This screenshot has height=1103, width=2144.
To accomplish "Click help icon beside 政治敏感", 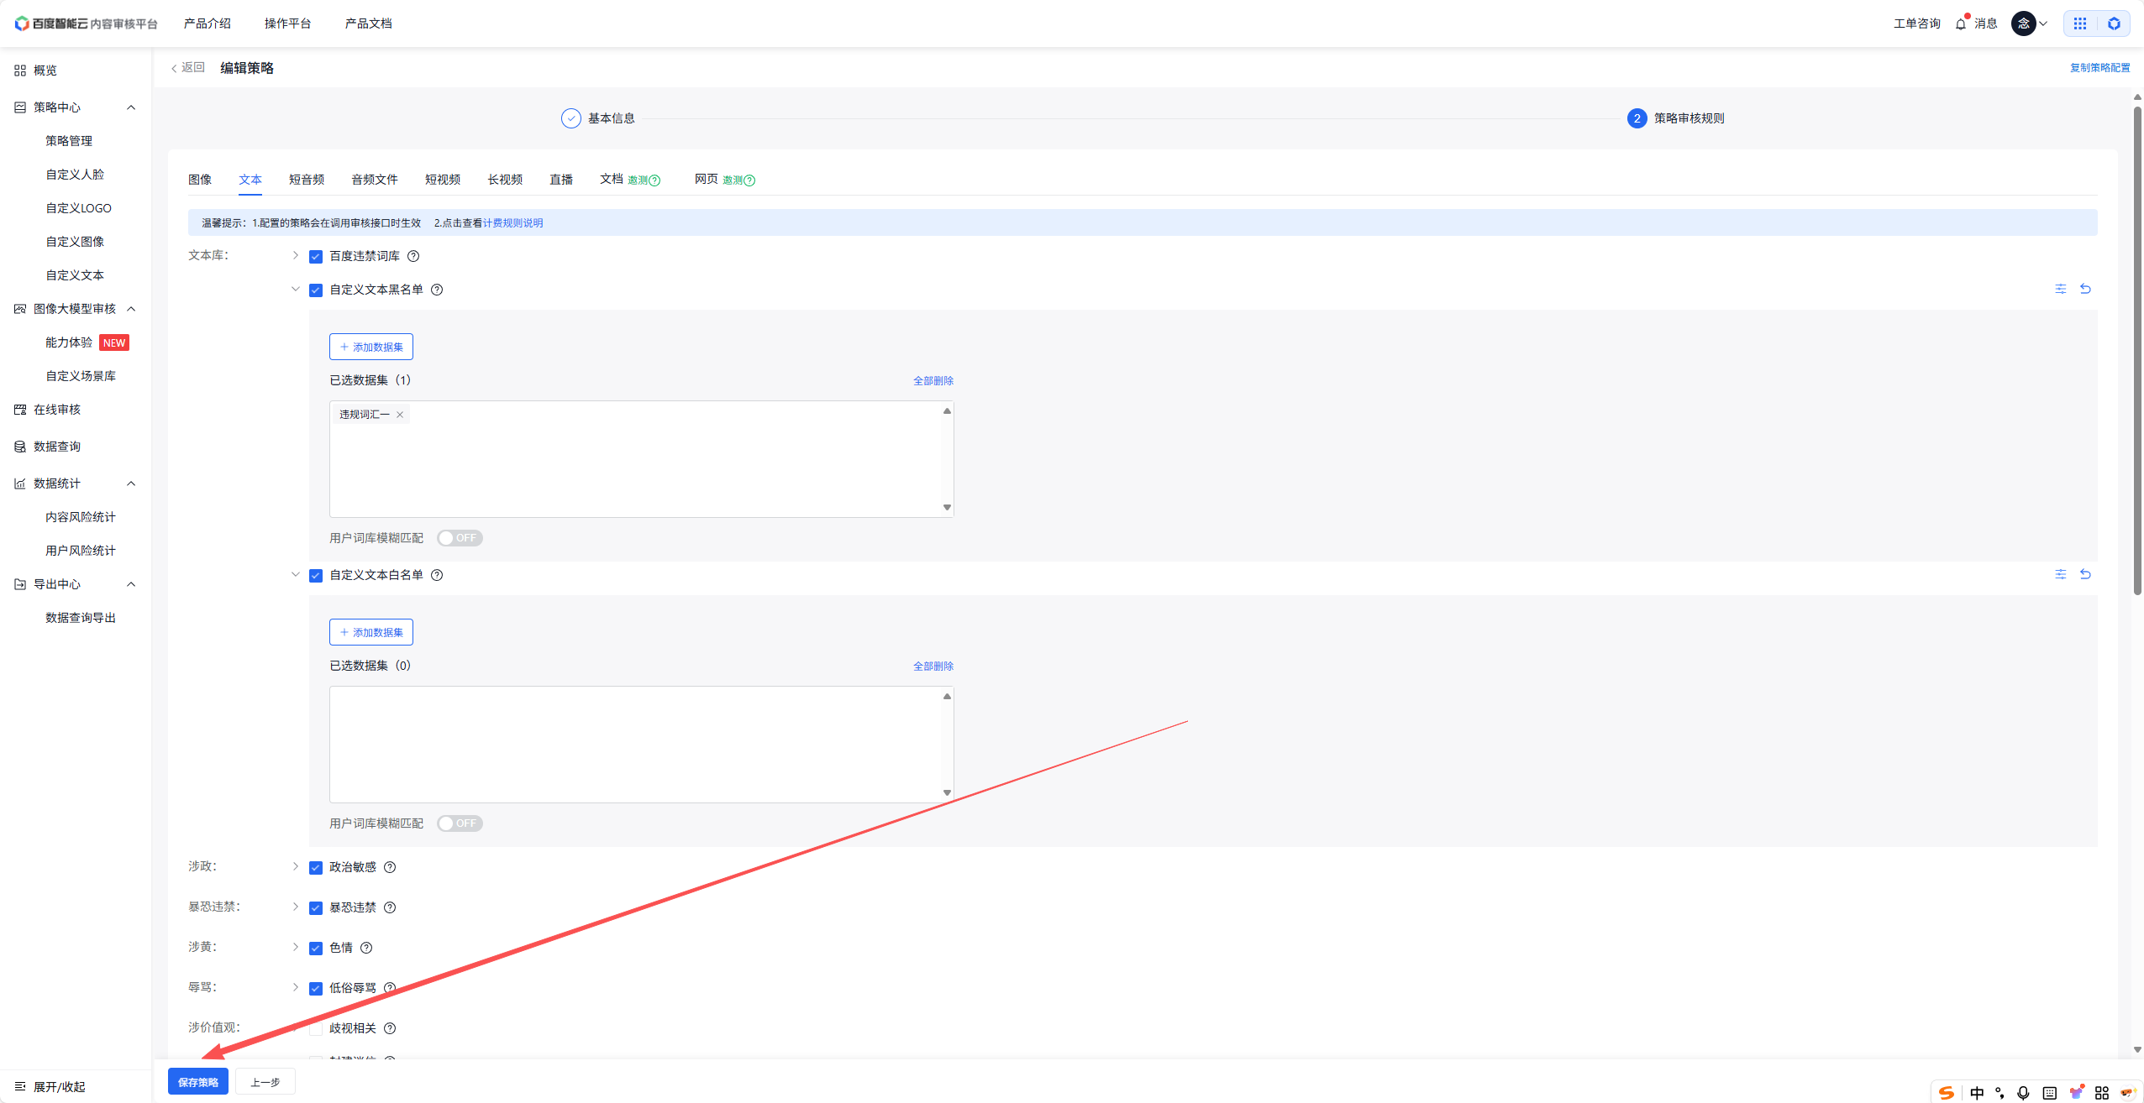I will click(x=390, y=867).
